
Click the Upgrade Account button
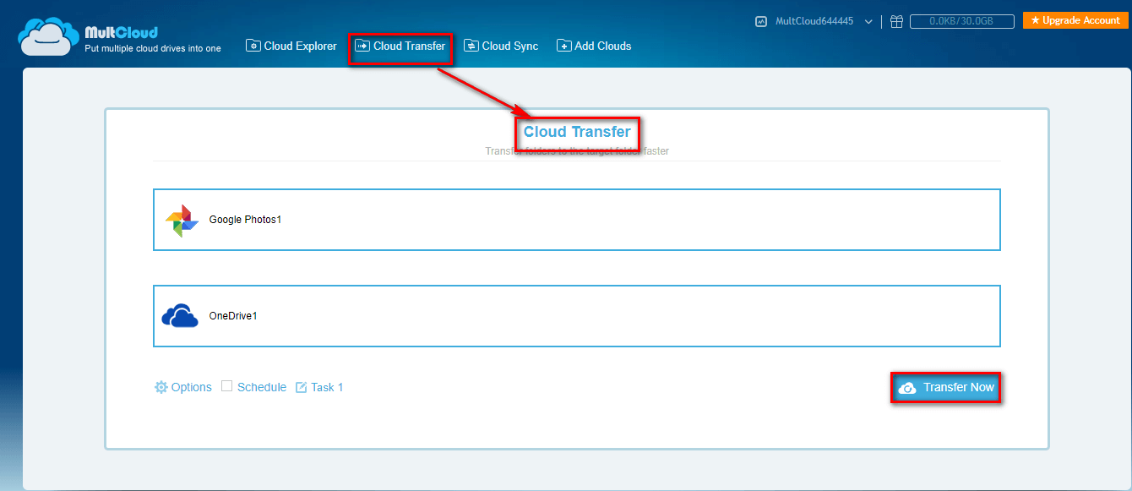coord(1076,20)
